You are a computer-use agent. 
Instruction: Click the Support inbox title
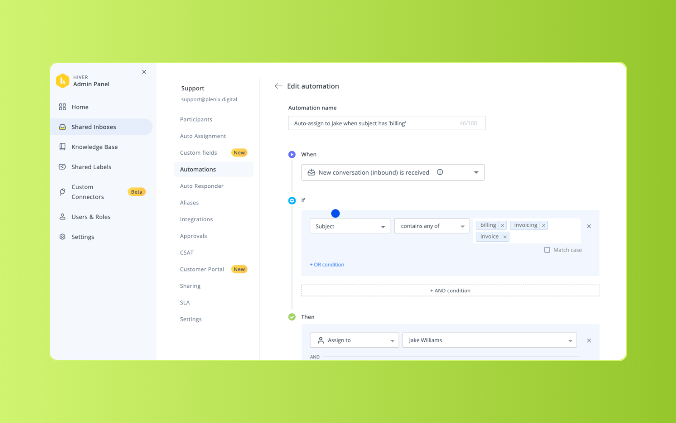coord(193,88)
